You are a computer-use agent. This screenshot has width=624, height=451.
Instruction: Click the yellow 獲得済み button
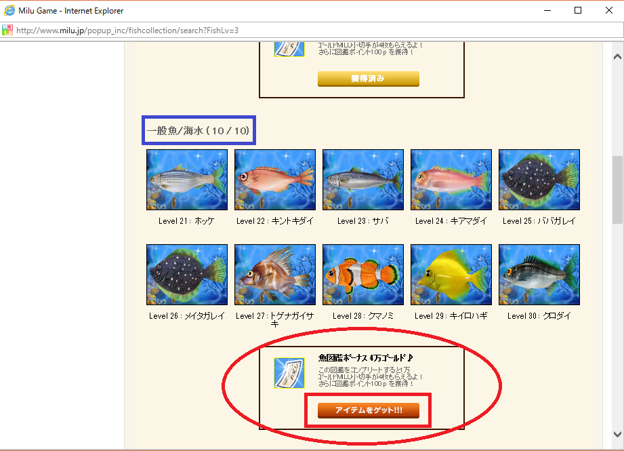[x=369, y=79]
